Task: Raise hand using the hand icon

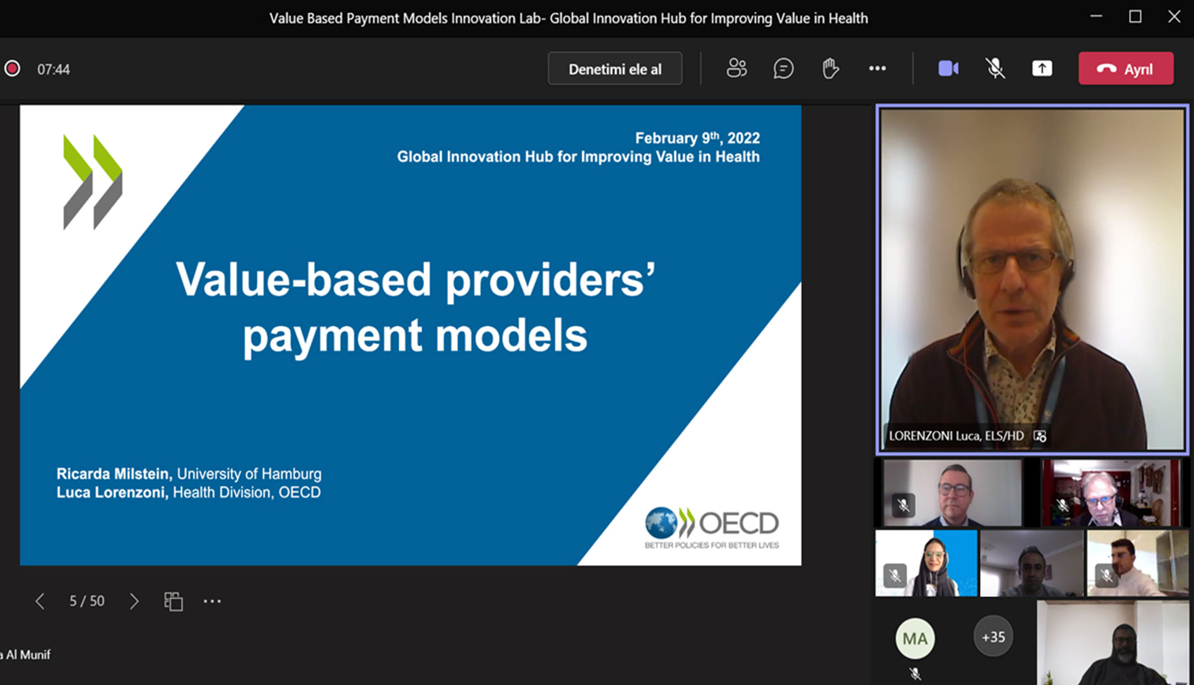Action: [830, 69]
